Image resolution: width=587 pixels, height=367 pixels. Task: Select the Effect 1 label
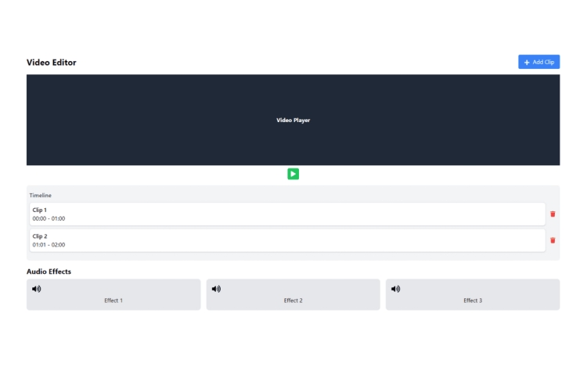113,300
